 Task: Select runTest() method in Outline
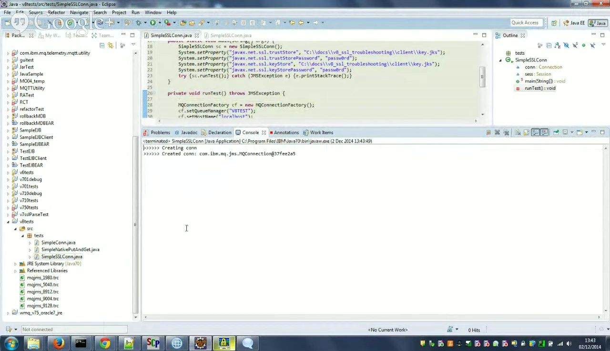(x=540, y=88)
